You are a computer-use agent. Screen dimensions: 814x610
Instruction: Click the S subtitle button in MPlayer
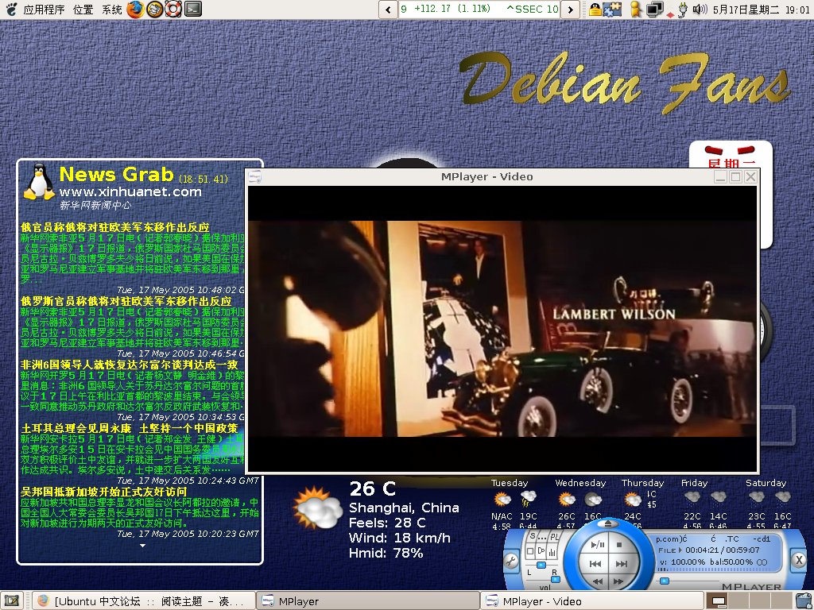532,536
